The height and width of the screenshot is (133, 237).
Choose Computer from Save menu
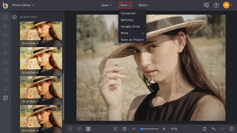pyautogui.click(x=128, y=13)
